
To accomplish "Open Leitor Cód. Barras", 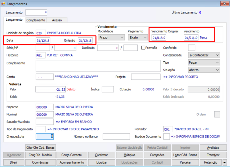I will click(x=185, y=155).
